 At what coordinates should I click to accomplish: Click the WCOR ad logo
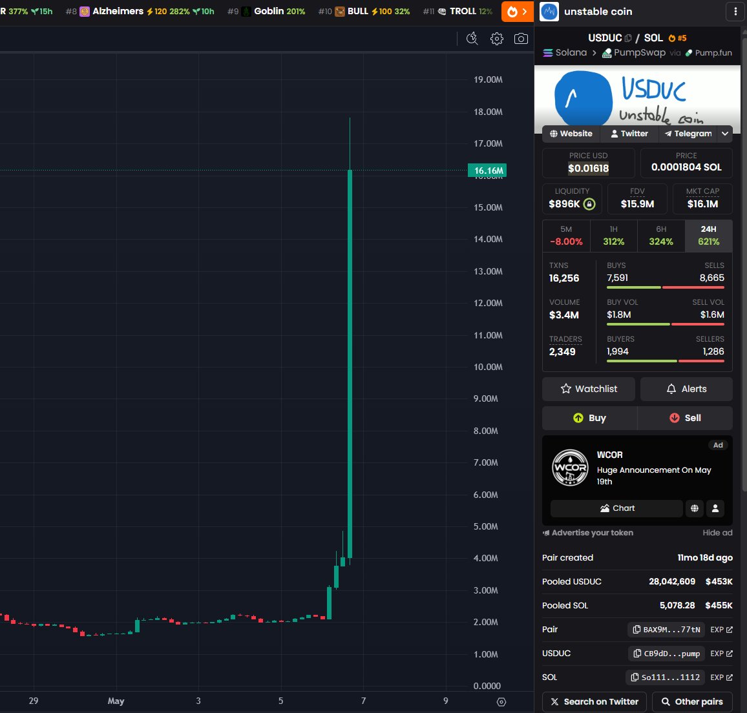pos(570,468)
